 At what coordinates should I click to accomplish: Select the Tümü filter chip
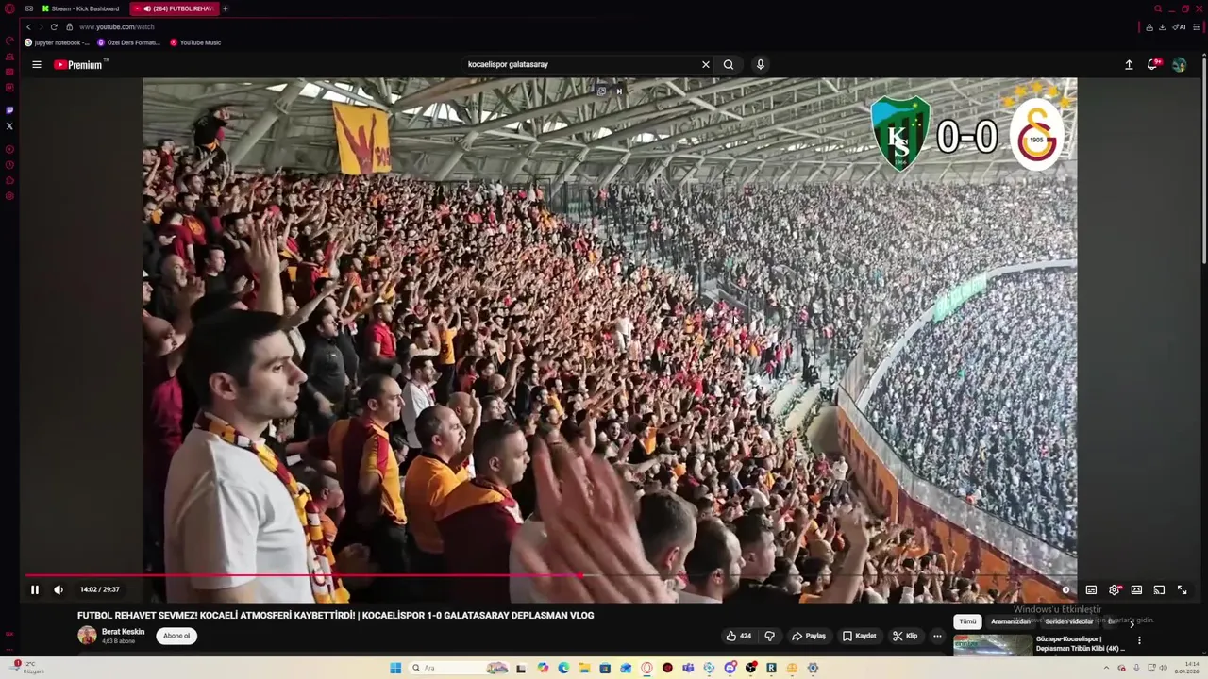pos(968,621)
